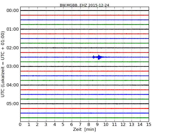Click the black trace at 05:00
Screen dimensions: 169x135
pyautogui.click(x=84, y=104)
